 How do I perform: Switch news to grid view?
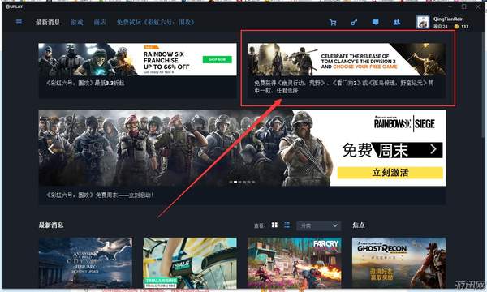[274, 225]
